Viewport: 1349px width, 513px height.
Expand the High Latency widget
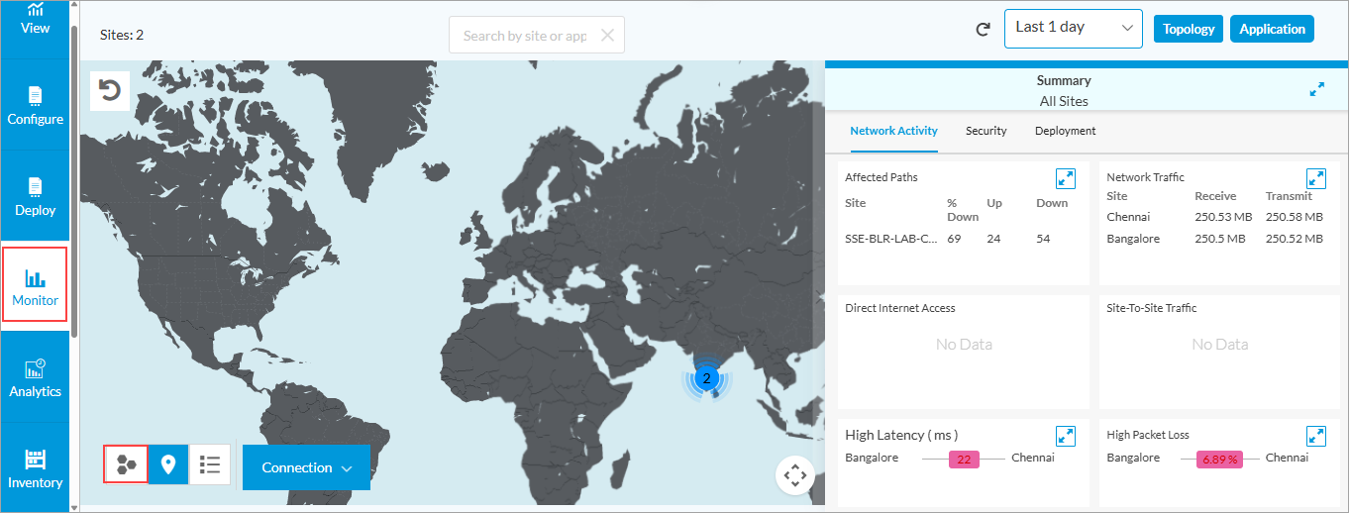click(x=1066, y=435)
